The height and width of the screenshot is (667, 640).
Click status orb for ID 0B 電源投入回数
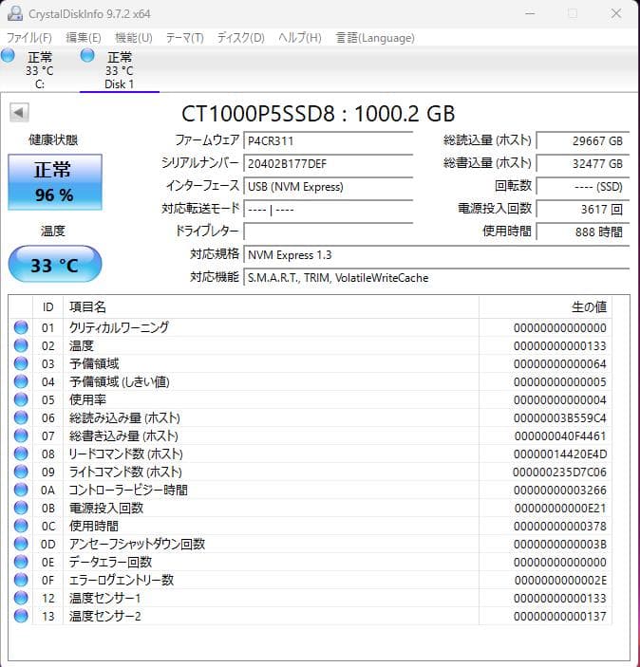[21, 508]
